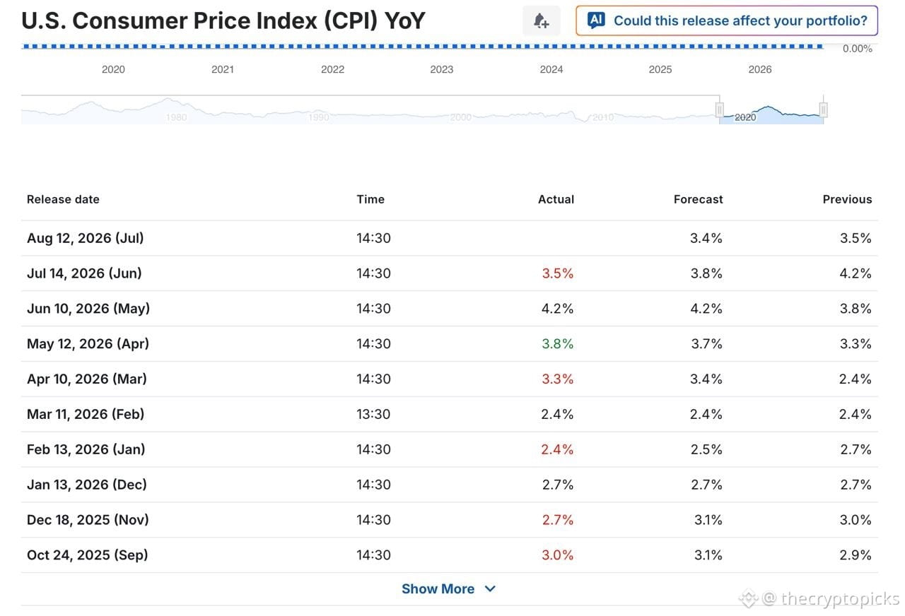Click the Release date column header
905x616 pixels.
coord(63,199)
